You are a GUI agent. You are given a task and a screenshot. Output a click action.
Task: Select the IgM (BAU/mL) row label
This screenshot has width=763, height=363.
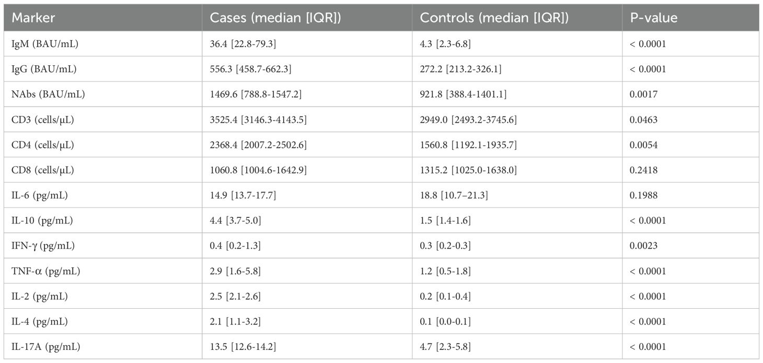pyautogui.click(x=45, y=44)
